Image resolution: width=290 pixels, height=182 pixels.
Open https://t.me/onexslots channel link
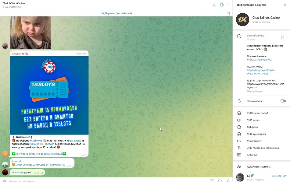[x=259, y=60]
